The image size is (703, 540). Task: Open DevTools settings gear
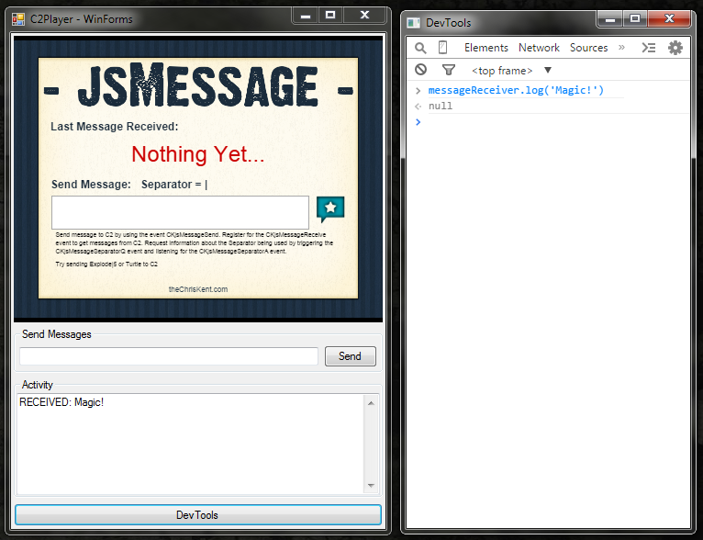675,48
